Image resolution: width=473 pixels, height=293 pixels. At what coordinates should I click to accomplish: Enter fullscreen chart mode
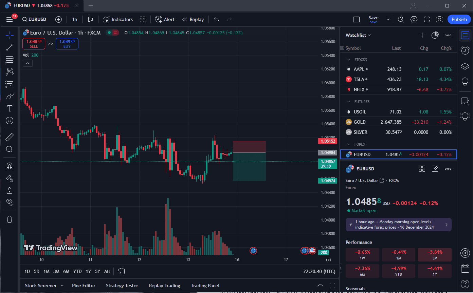[x=427, y=19]
